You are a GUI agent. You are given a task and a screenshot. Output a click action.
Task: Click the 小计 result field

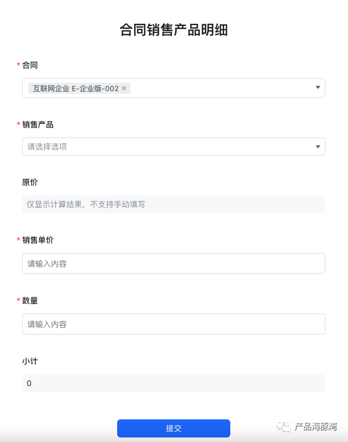[x=173, y=383]
